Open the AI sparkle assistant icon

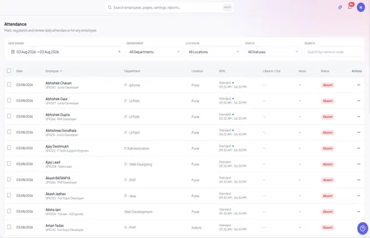[x=340, y=8]
